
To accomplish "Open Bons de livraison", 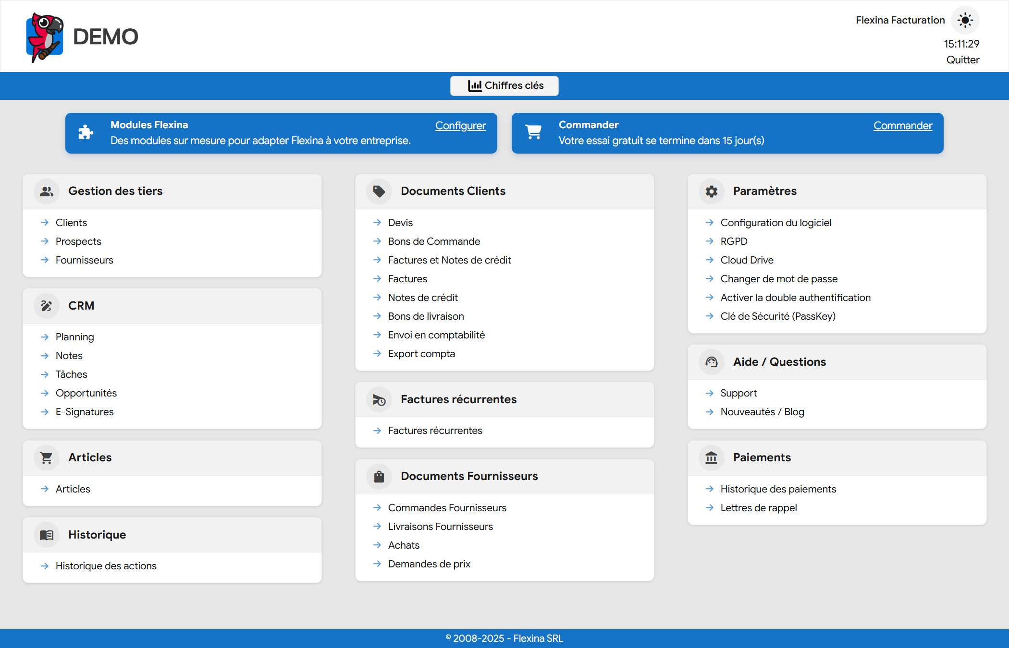I will point(426,316).
